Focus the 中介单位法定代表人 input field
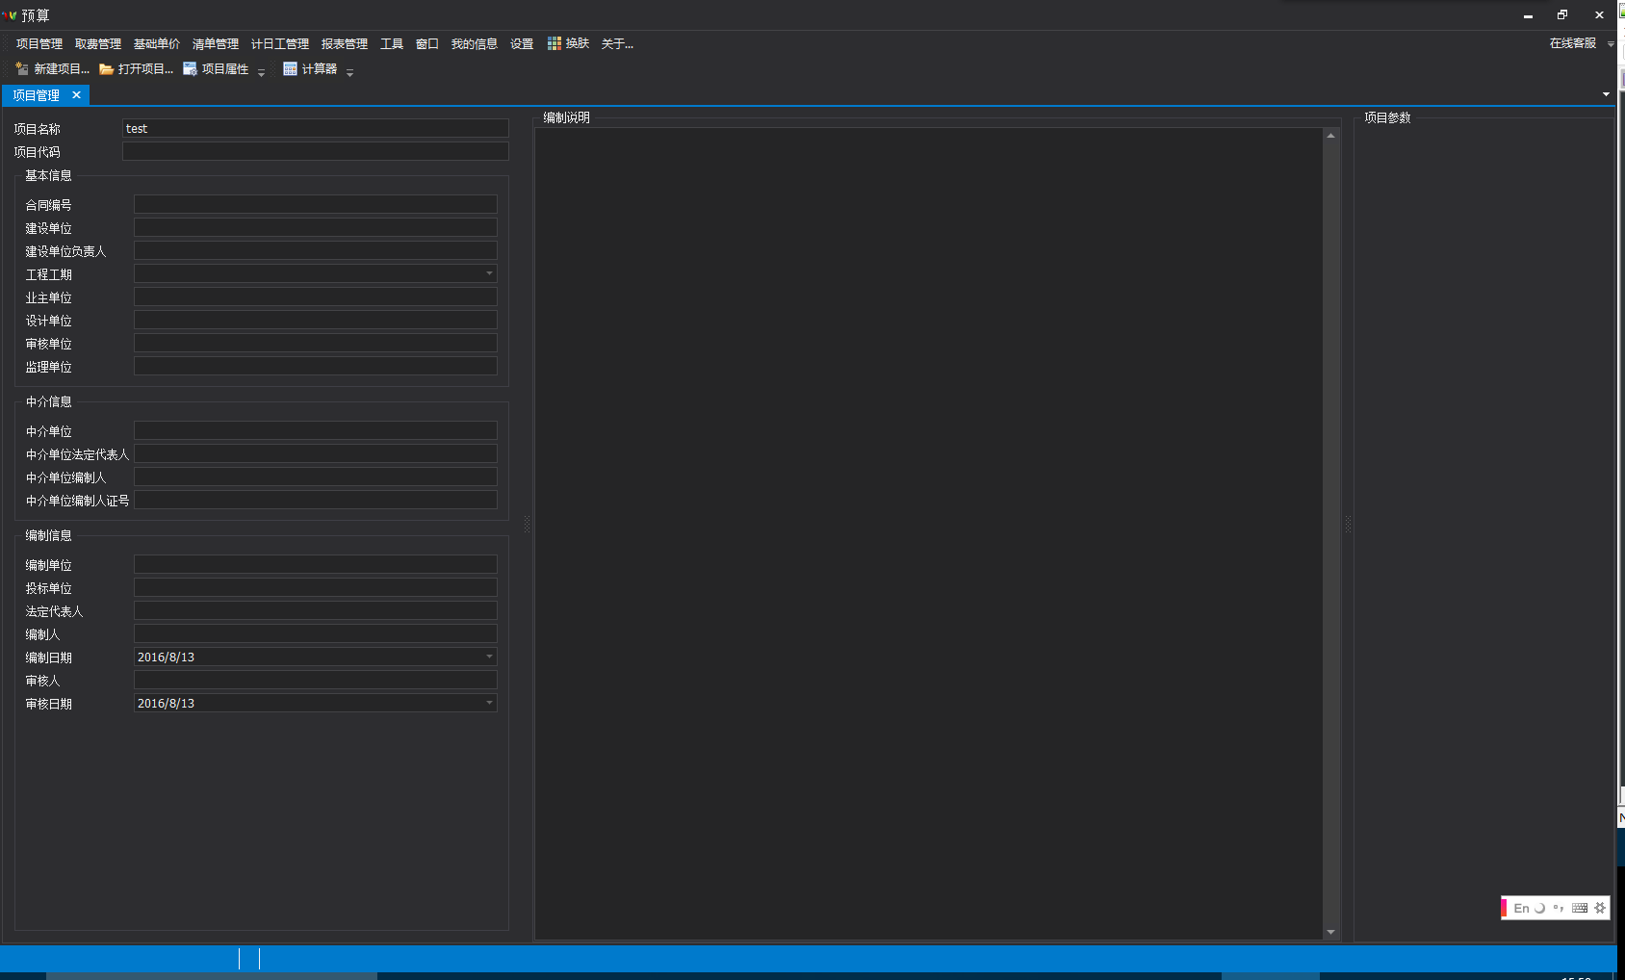This screenshot has height=980, width=1625. [x=316, y=453]
